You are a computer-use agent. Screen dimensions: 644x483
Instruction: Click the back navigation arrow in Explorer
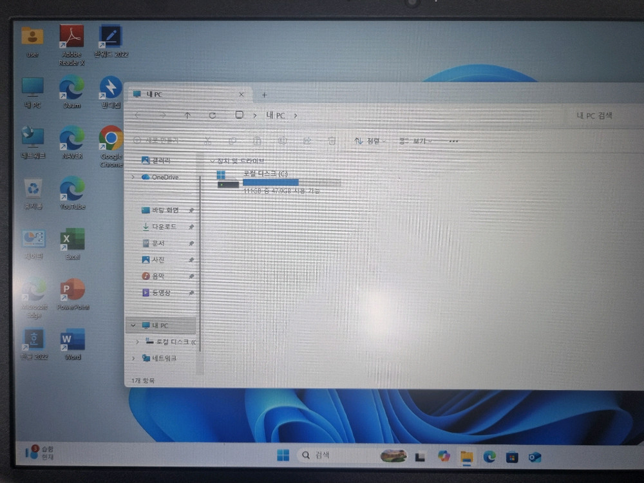[x=137, y=115]
